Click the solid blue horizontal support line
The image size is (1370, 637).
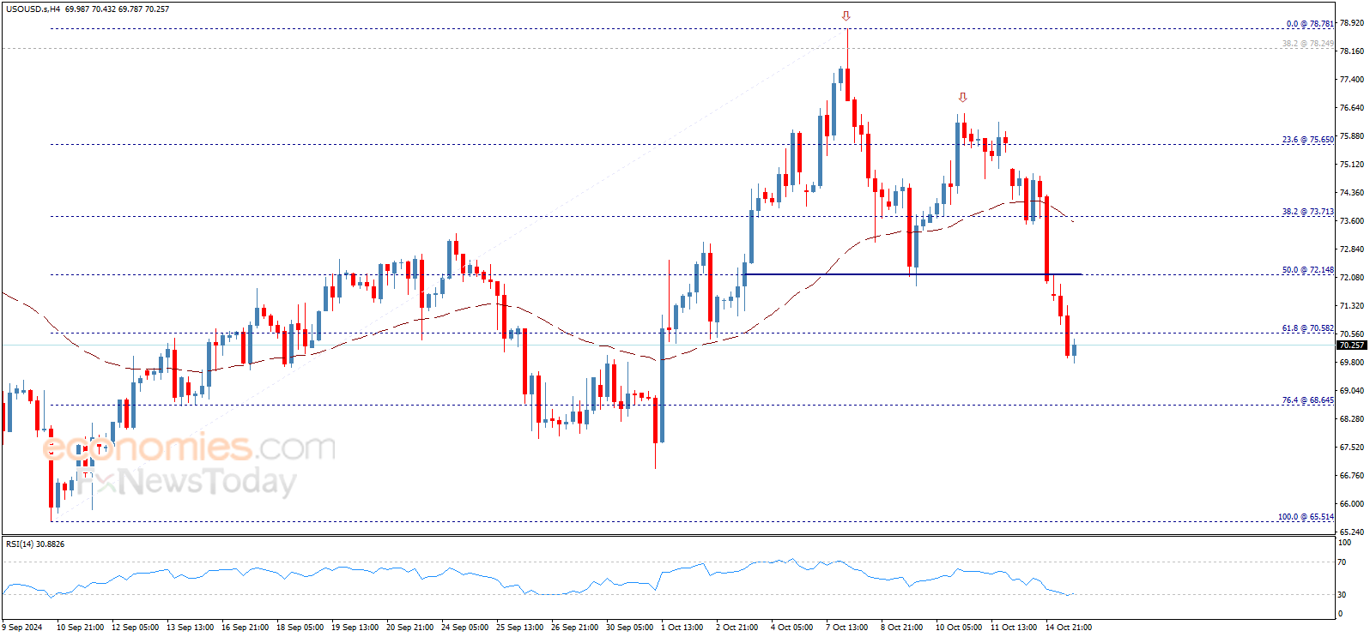pyautogui.click(x=913, y=274)
